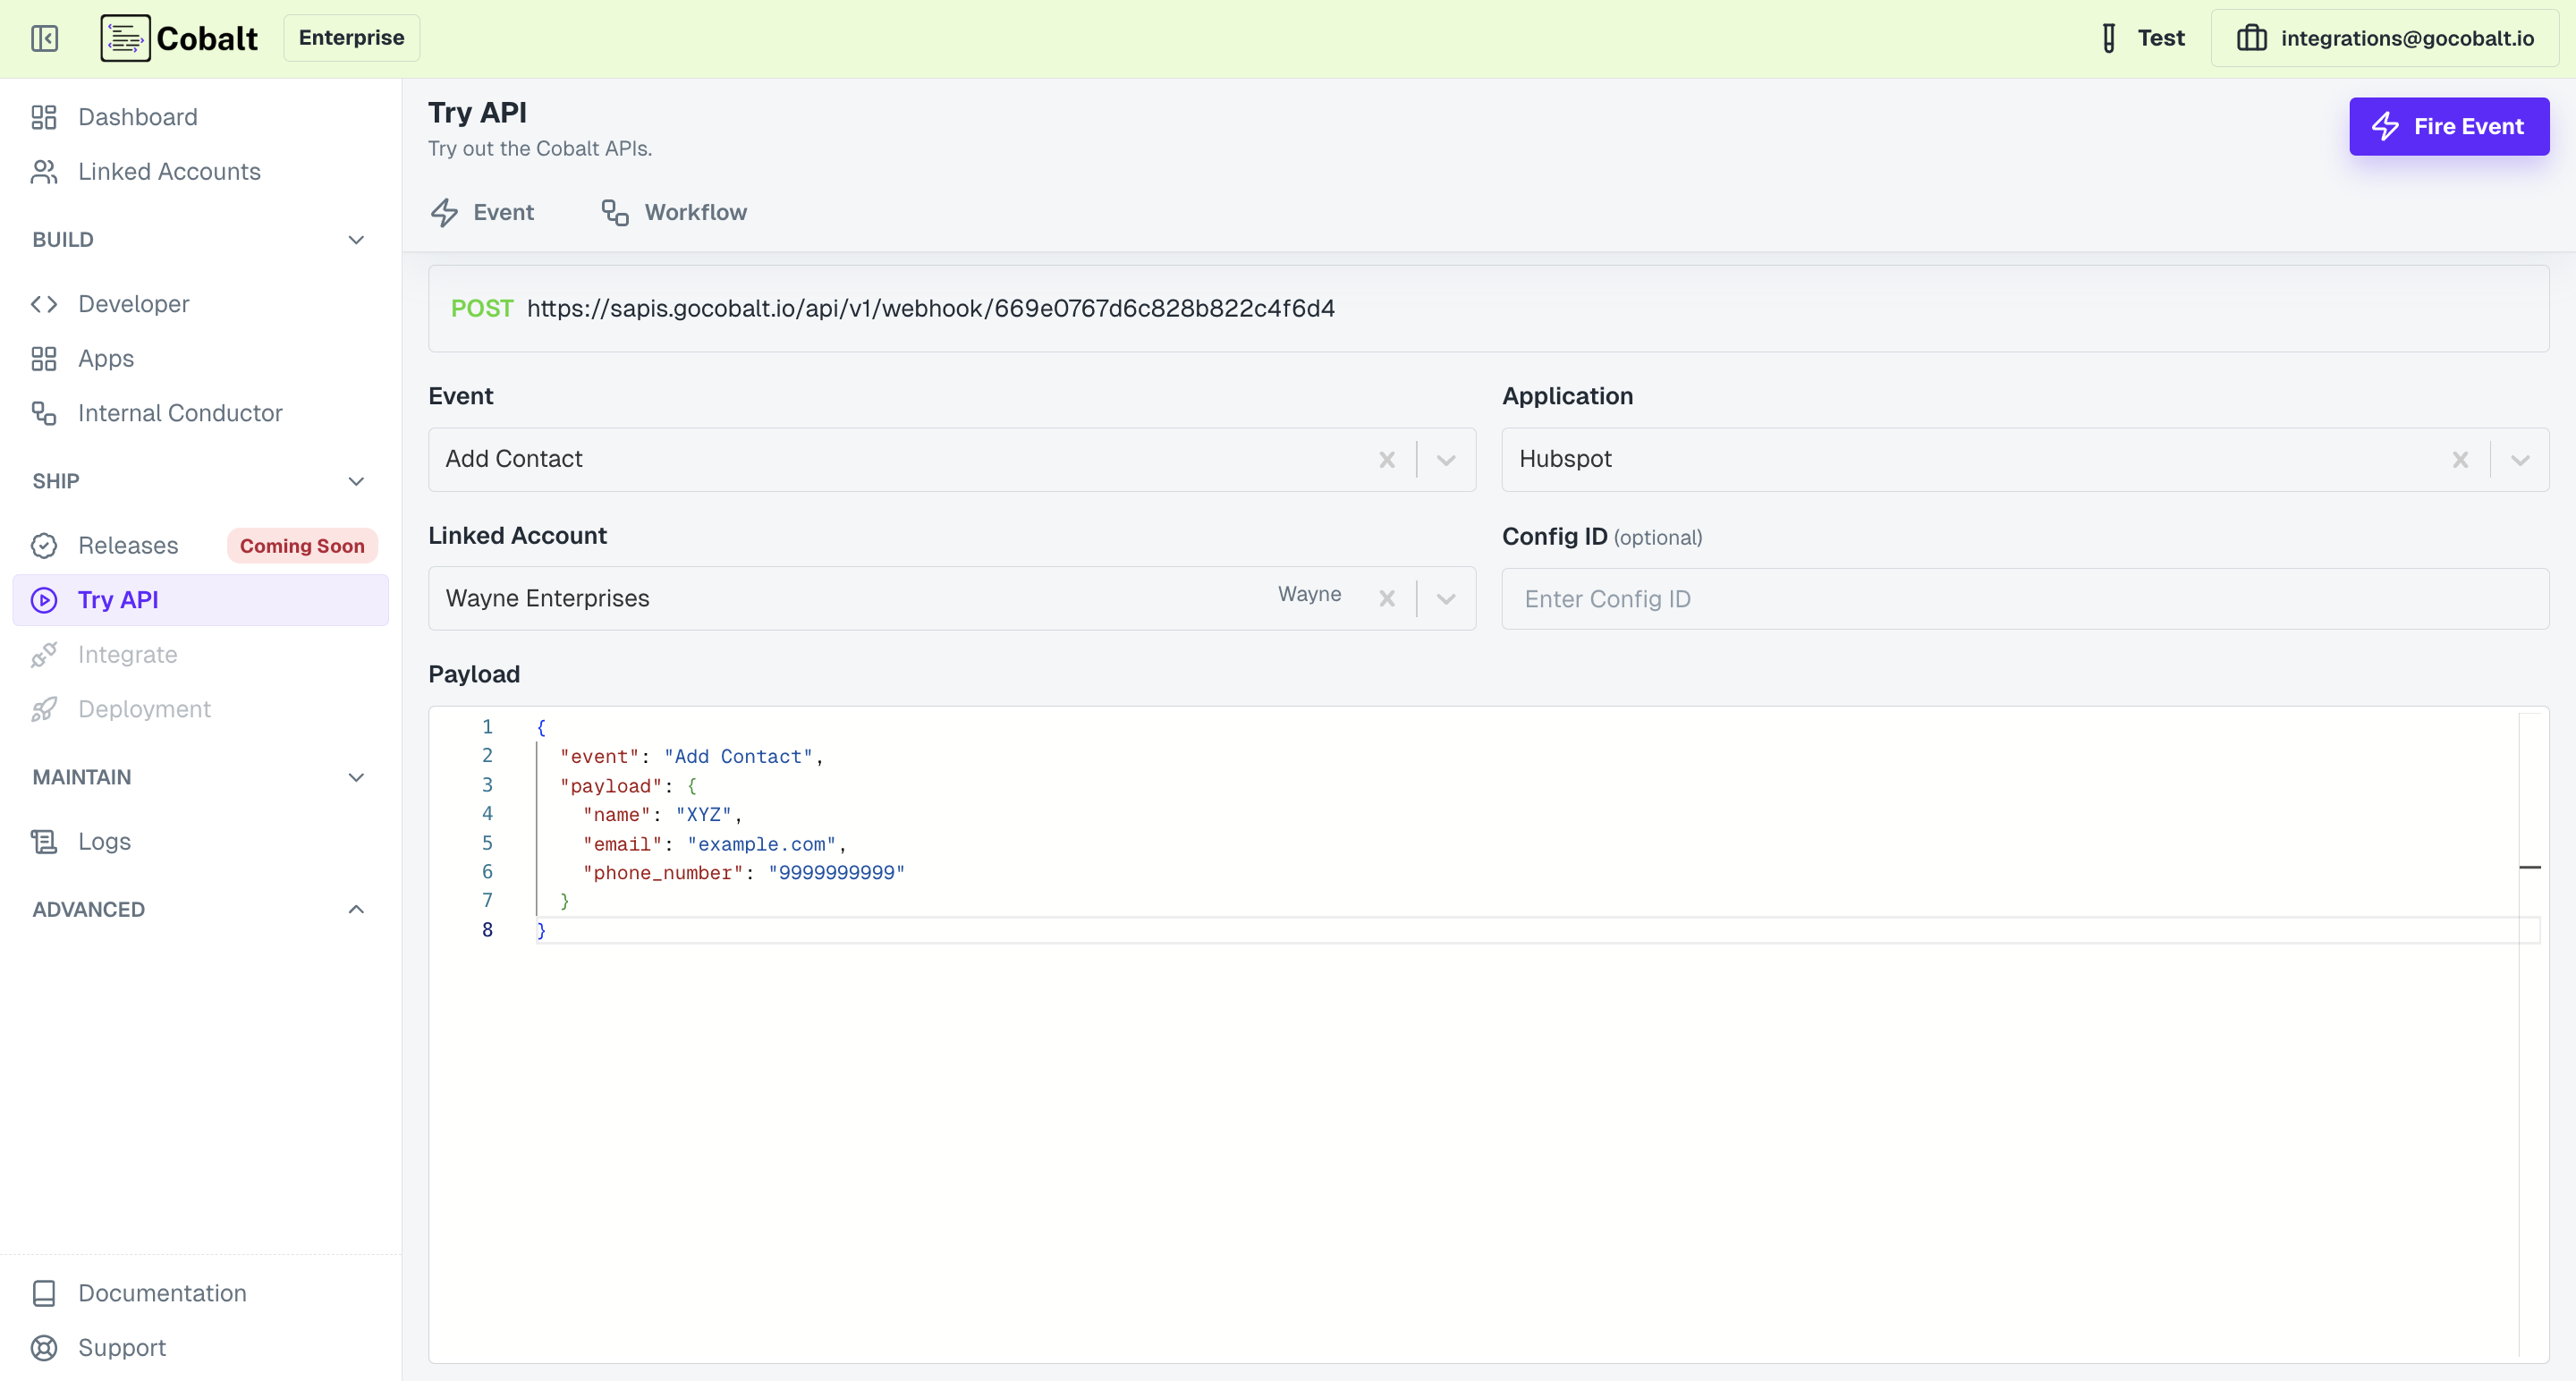Open the Deployment page
The height and width of the screenshot is (1381, 2576).
point(144,708)
